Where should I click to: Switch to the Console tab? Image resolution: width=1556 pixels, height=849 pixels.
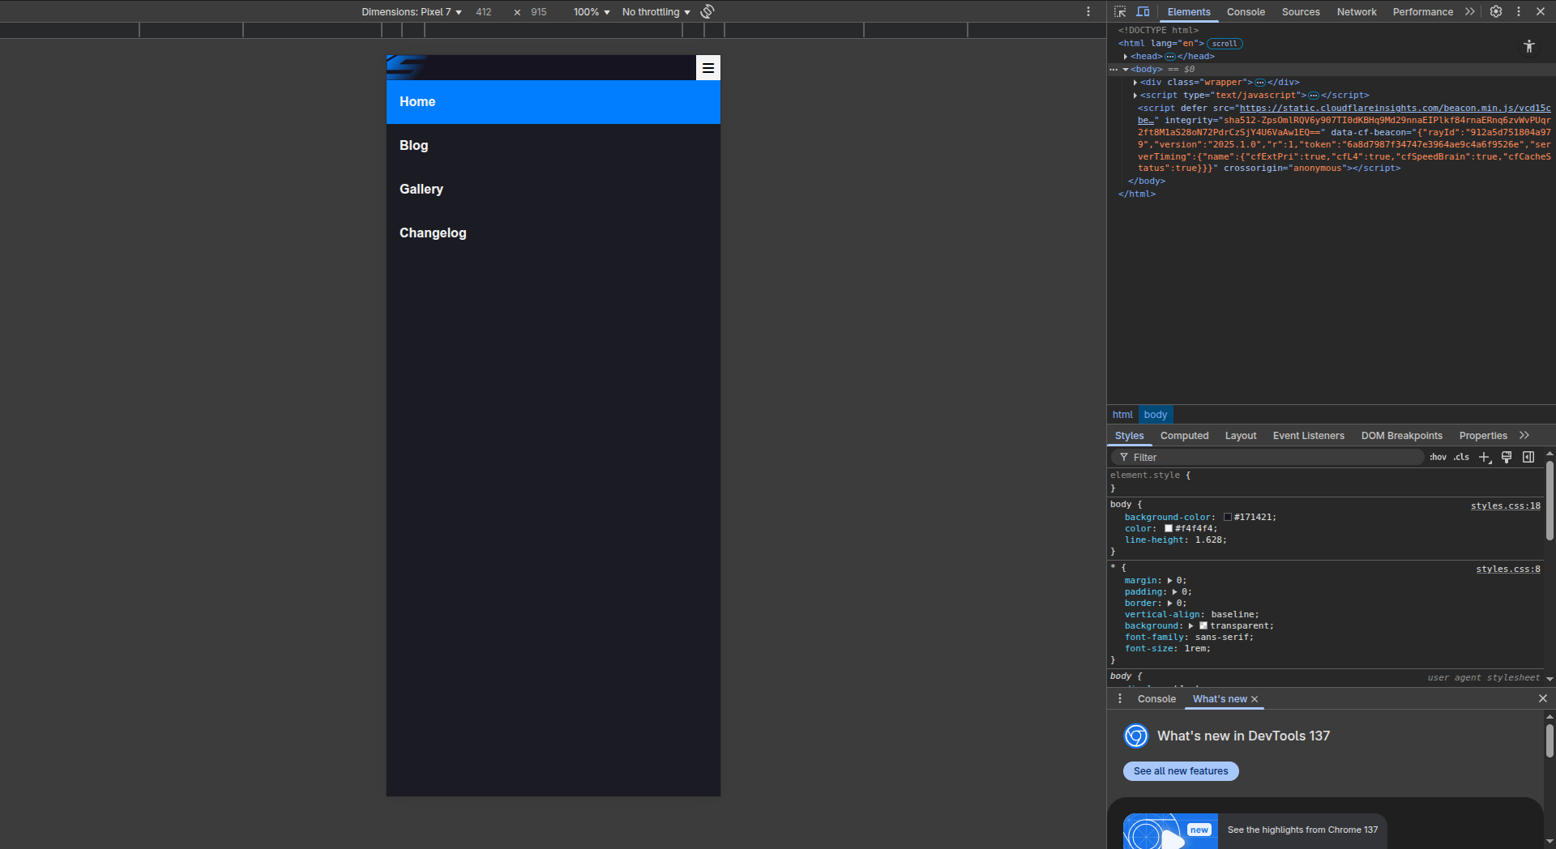pyautogui.click(x=1246, y=12)
